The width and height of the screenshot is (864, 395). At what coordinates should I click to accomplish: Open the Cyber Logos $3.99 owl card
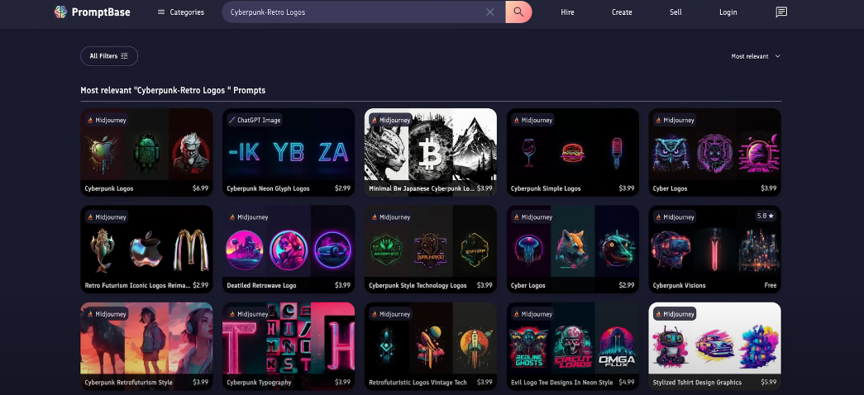click(x=714, y=152)
